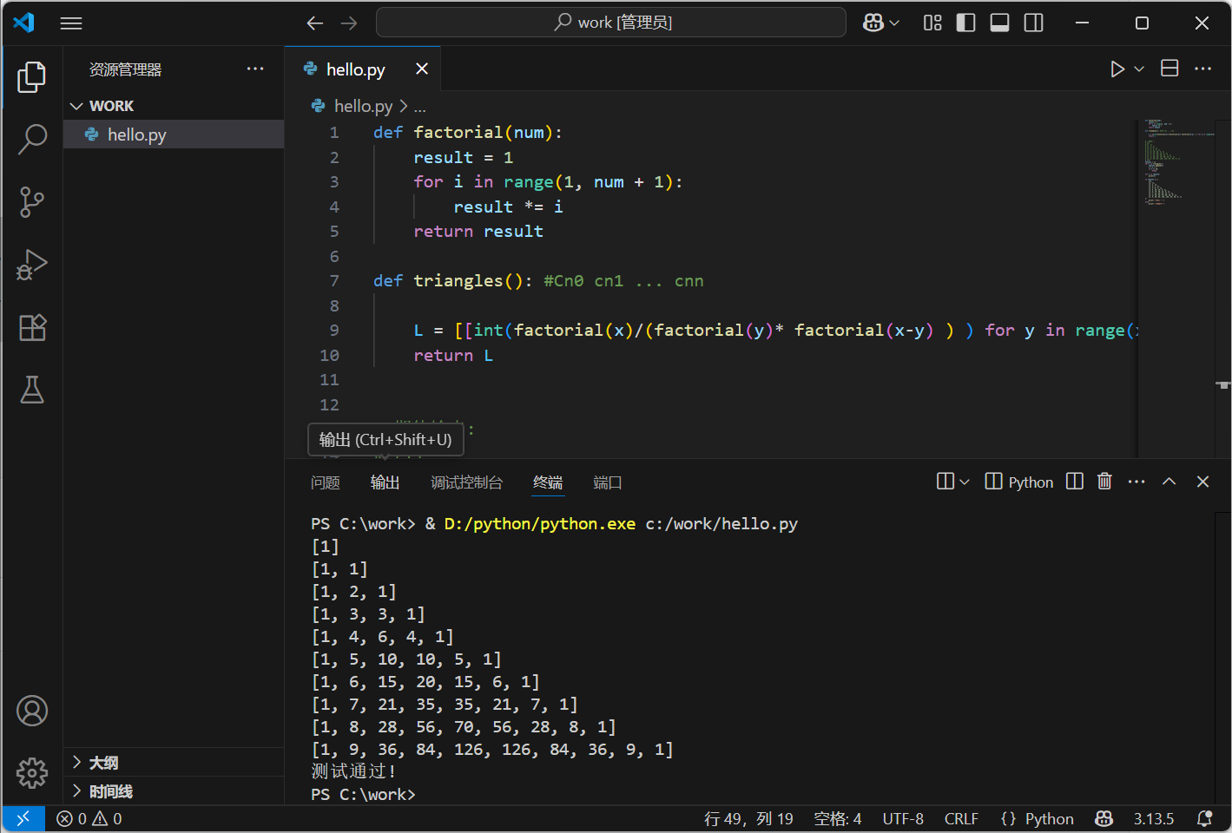Run the Python file play button
Image resolution: width=1232 pixels, height=833 pixels.
pyautogui.click(x=1117, y=69)
